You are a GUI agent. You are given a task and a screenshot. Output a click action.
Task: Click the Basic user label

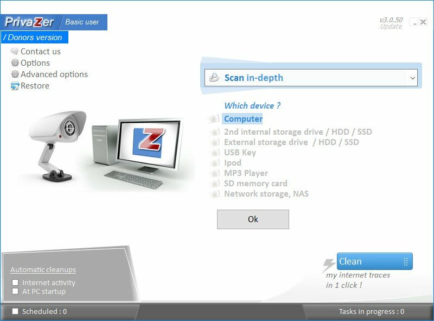(x=82, y=22)
